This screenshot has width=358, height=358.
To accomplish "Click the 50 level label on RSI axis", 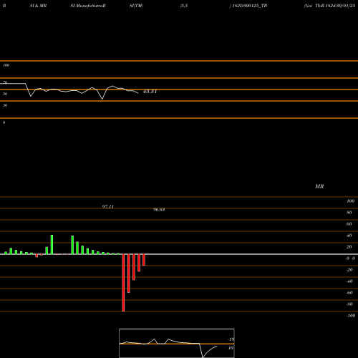I will click(5, 94).
